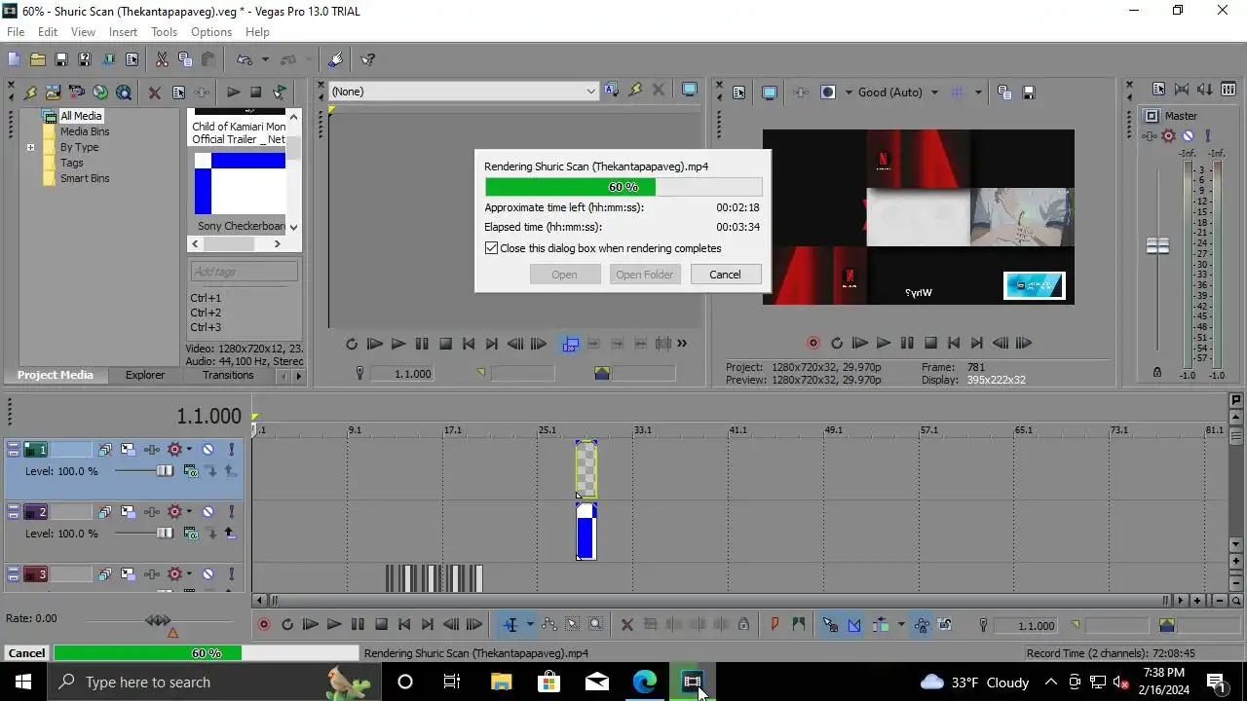
Task: Switch to the Transitions tab
Action: coord(228,375)
